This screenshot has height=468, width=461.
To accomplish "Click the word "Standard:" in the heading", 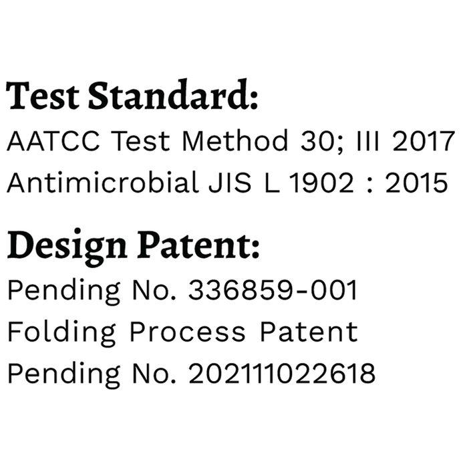I will (173, 97).
